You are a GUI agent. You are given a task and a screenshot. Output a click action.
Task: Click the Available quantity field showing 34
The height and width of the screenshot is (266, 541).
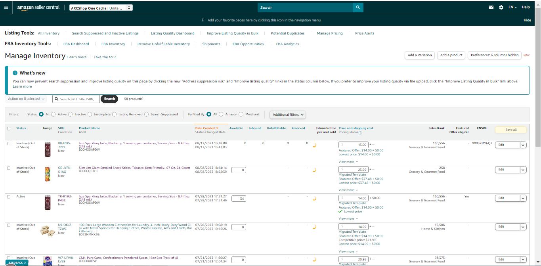tap(239, 199)
